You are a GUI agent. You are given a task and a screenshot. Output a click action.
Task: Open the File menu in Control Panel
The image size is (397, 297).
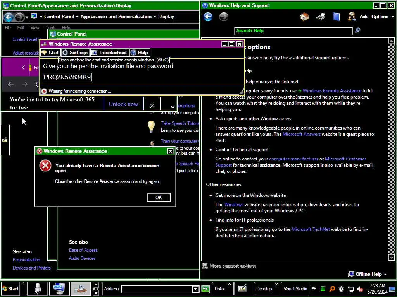[8, 28]
